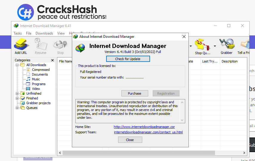The height and width of the screenshot is (161, 255).
Task: Open the View menu
Action: pyautogui.click(x=61, y=33)
